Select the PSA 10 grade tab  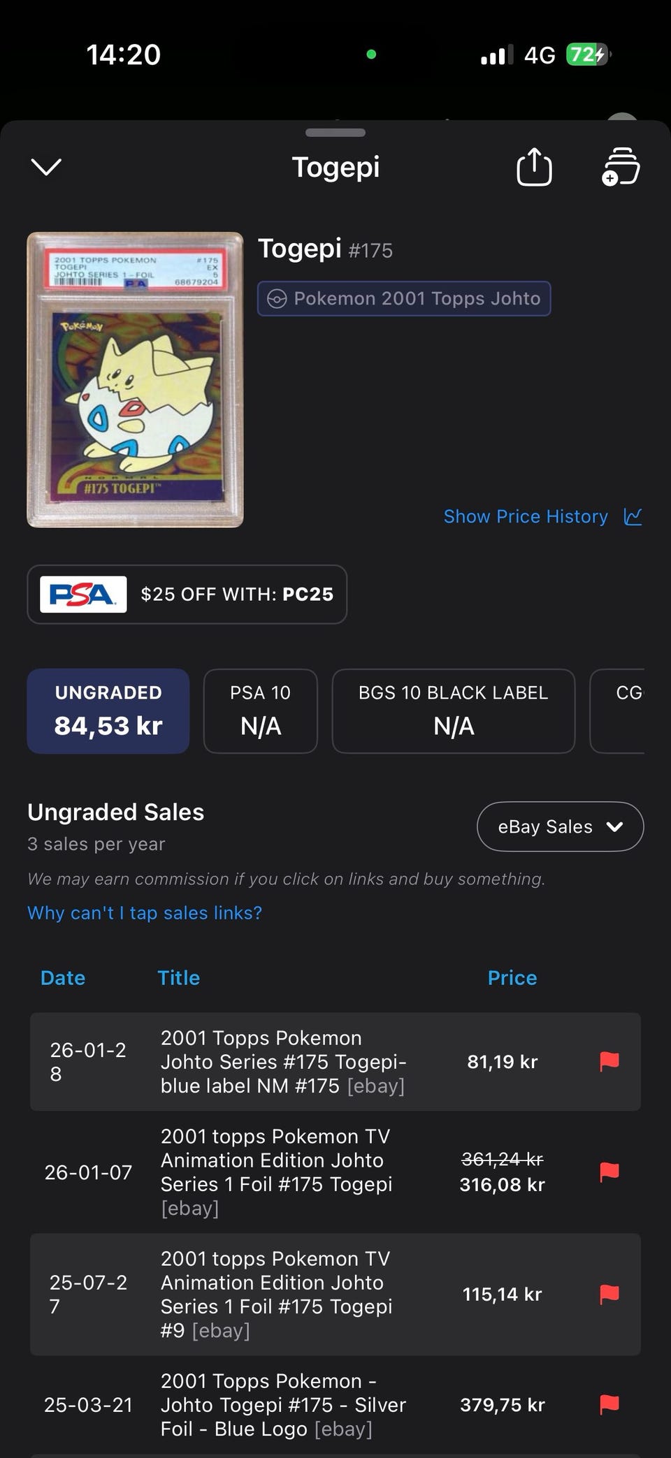point(261,710)
